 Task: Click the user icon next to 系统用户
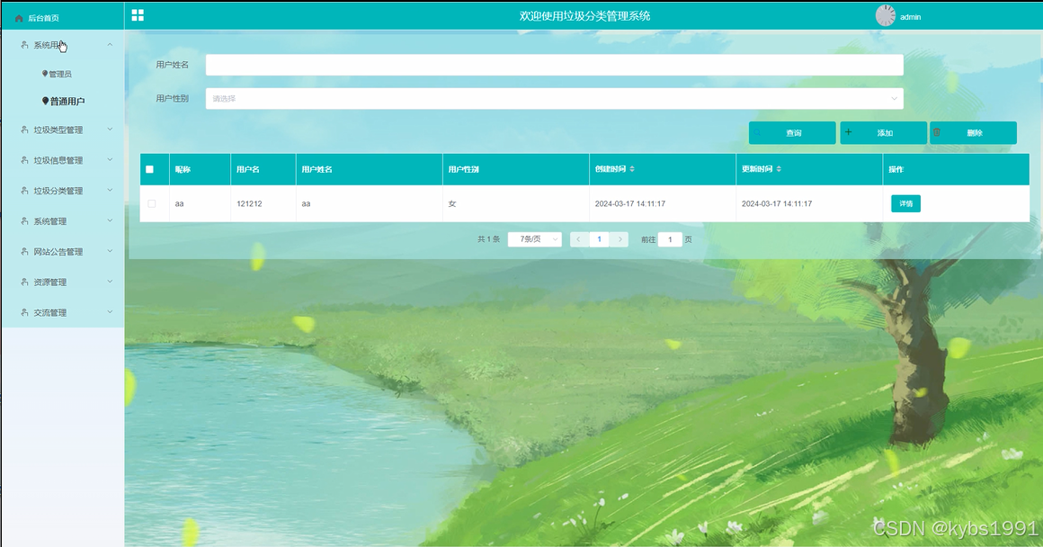pyautogui.click(x=24, y=45)
